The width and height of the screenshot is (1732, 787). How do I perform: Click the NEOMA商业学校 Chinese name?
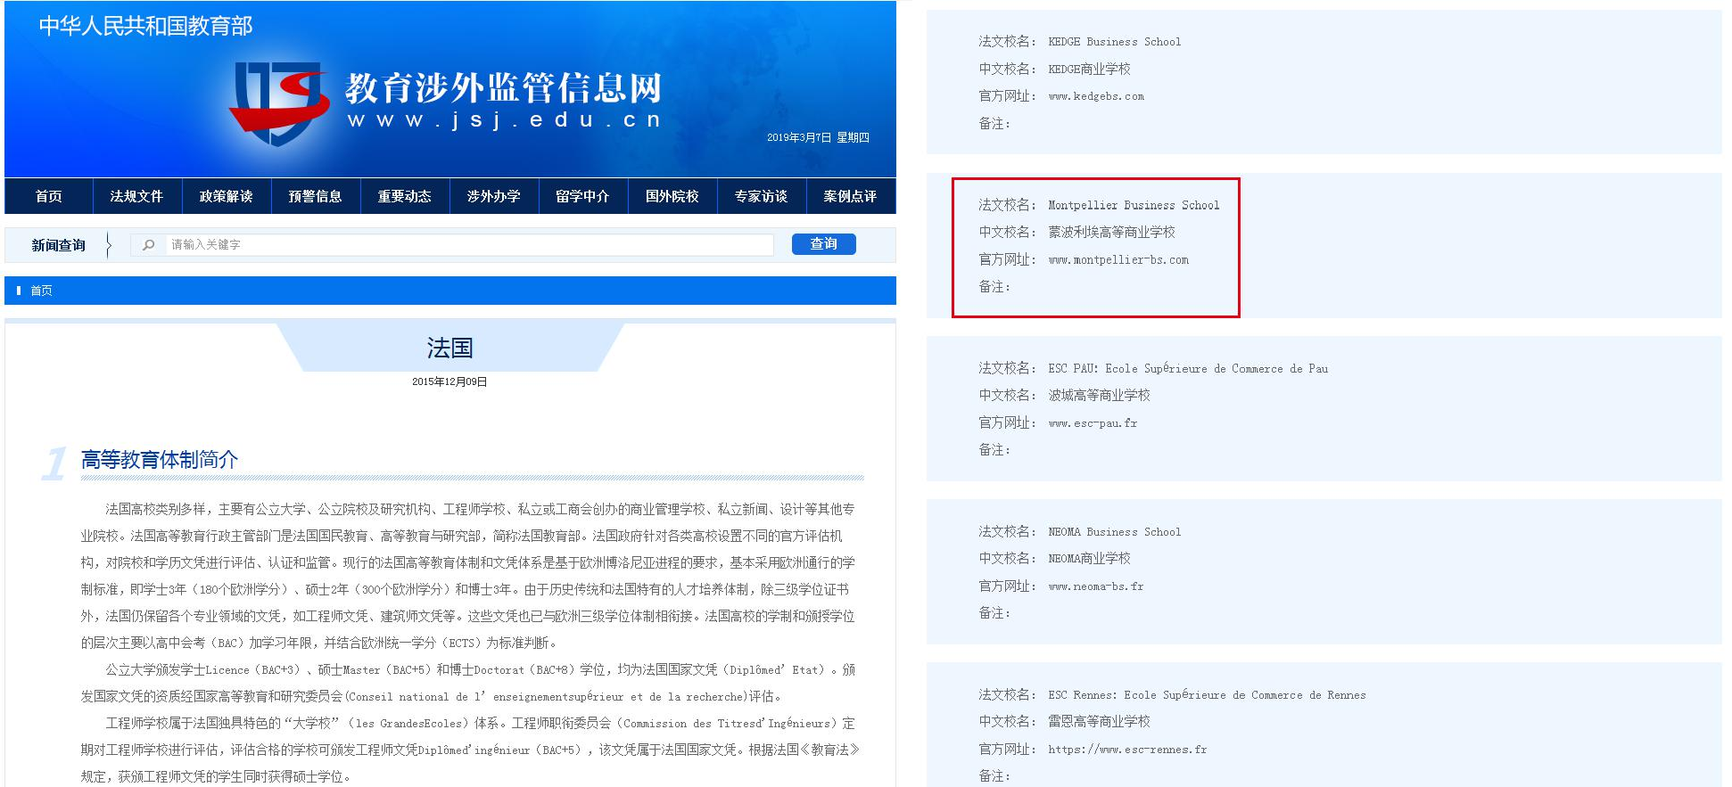pos(1089,558)
